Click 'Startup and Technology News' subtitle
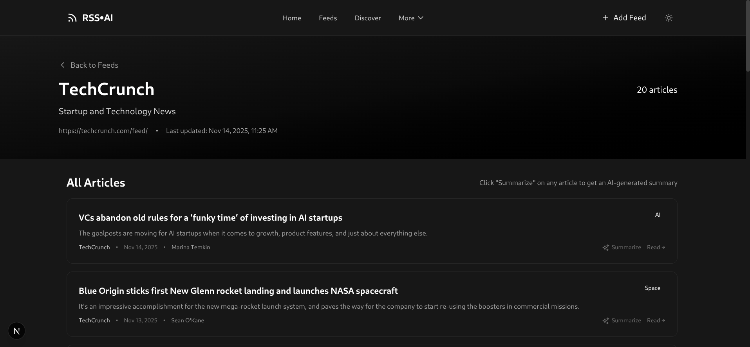This screenshot has width=750, height=347. pos(117,111)
